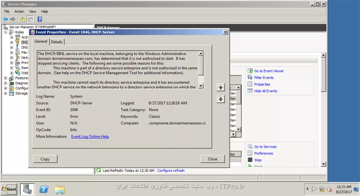Select the DNS role in tree
Image resolution: width=360 pixels, height=196 pixels.
pos(25,47)
